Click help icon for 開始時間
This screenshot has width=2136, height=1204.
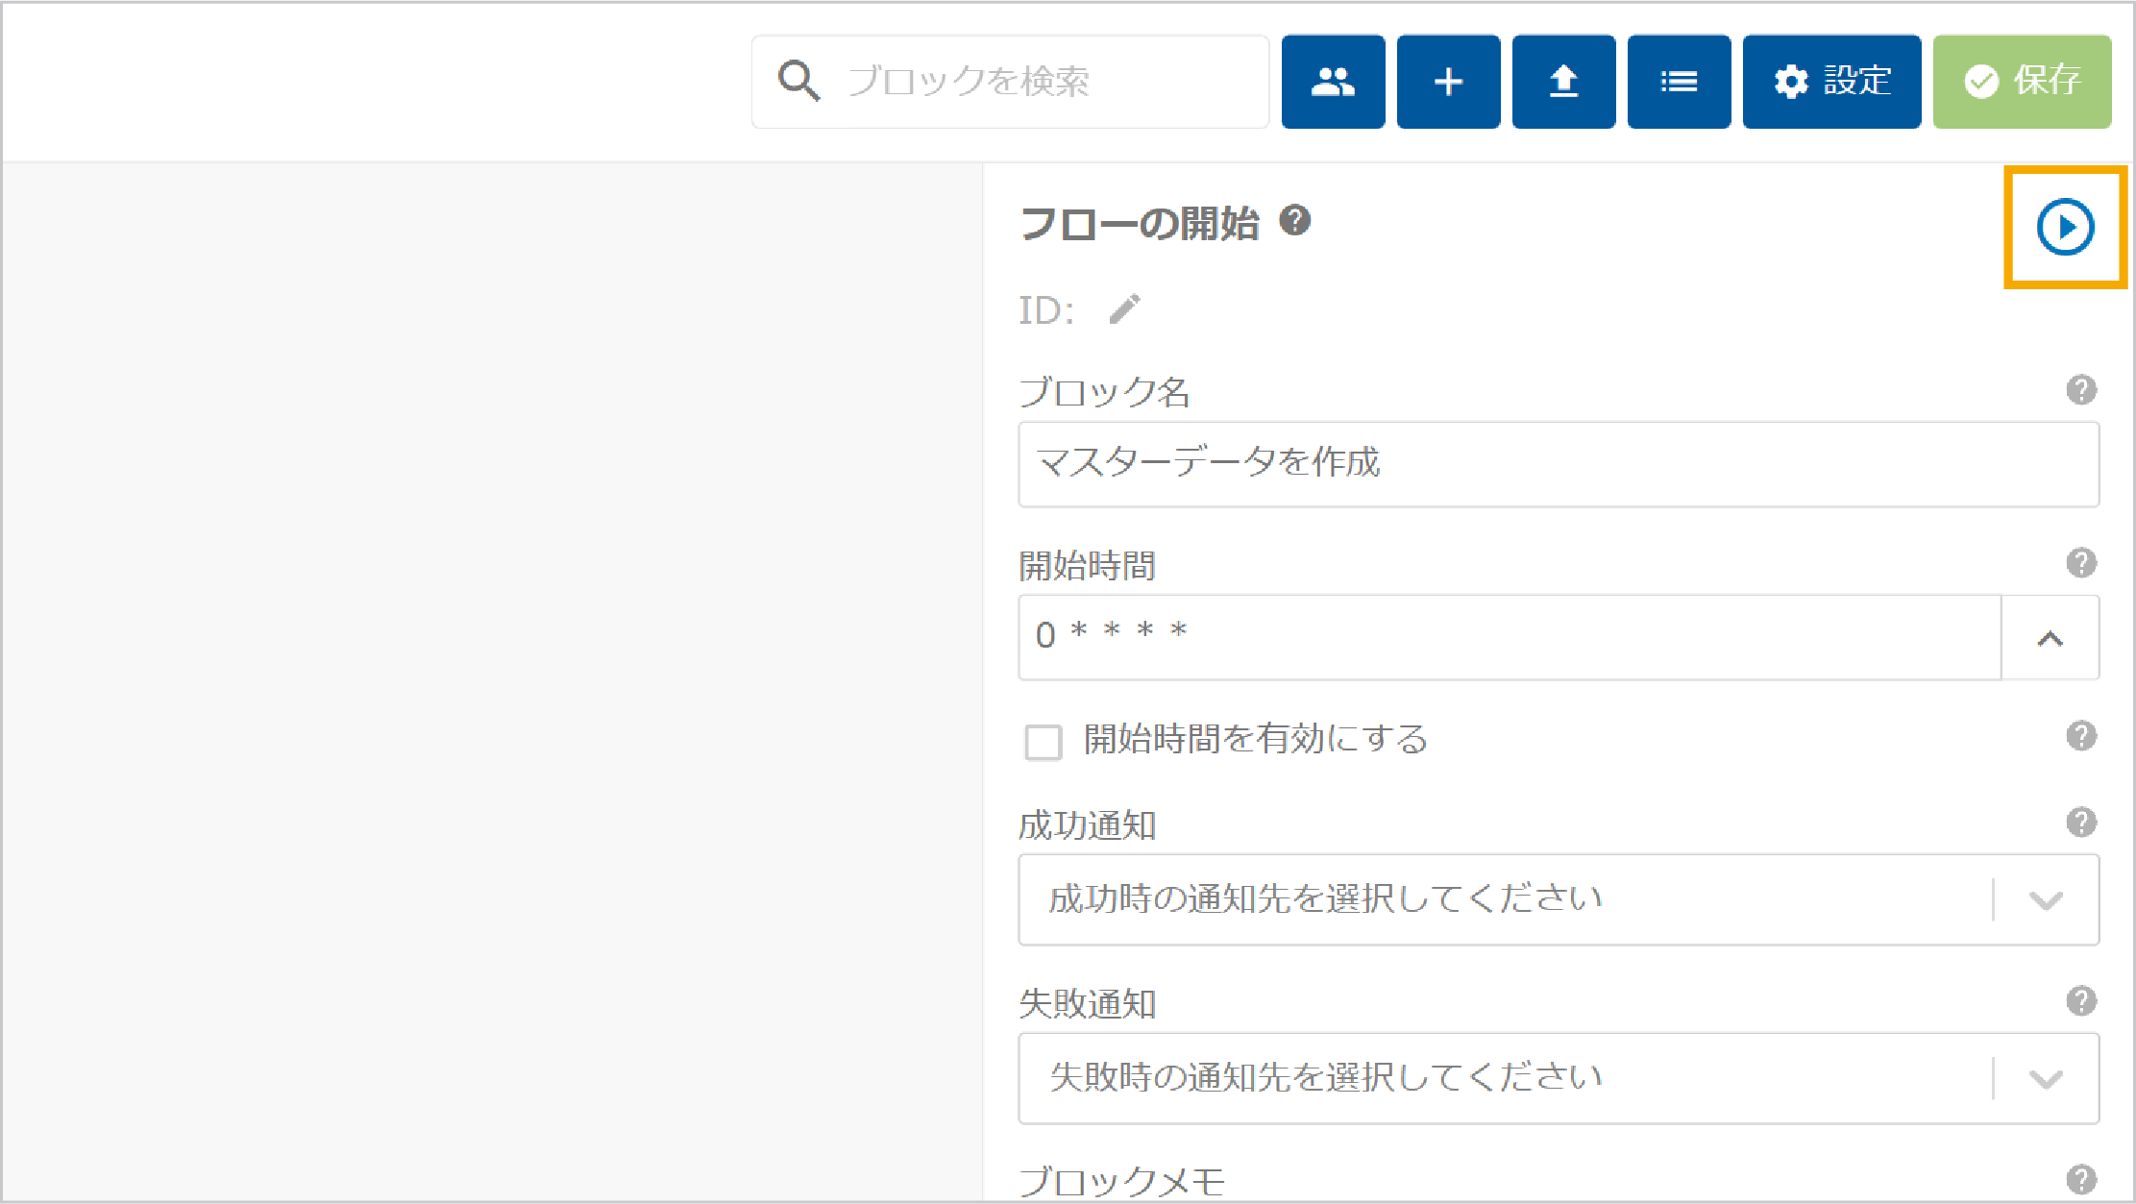[2081, 563]
